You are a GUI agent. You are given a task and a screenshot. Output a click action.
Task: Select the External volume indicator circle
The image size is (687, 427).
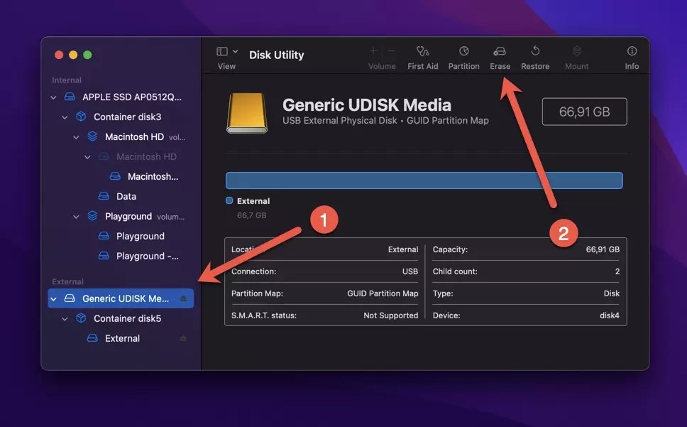coord(229,200)
